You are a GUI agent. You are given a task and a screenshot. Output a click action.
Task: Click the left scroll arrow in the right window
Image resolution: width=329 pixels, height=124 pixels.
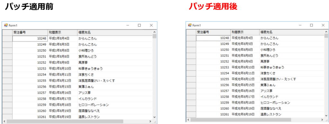[188, 120]
